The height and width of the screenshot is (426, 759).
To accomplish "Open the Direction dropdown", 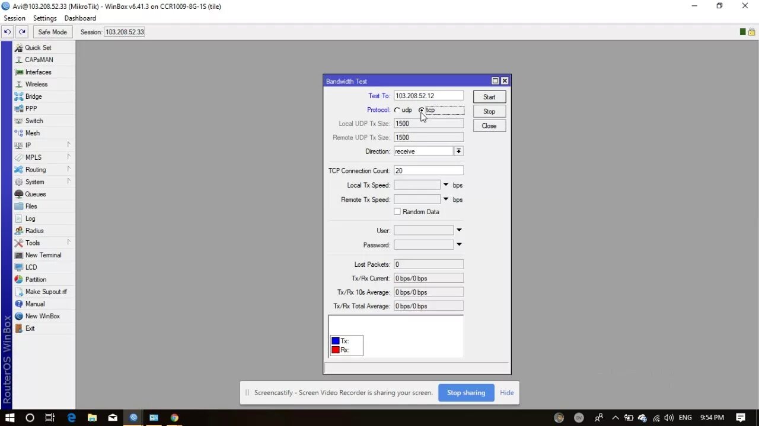I will [458, 151].
